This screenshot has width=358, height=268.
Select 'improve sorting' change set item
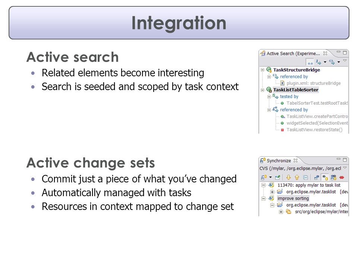(x=293, y=198)
